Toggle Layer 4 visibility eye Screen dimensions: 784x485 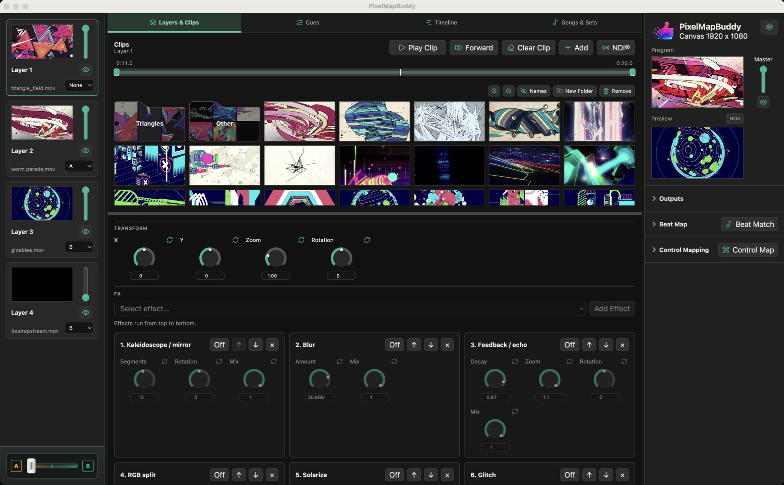pyautogui.click(x=86, y=312)
